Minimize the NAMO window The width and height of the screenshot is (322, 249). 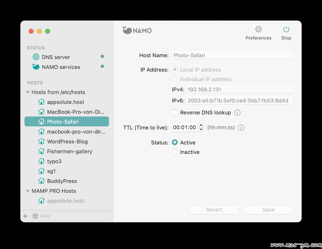tap(39, 31)
